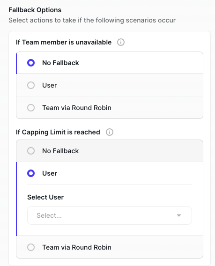Click the Select User field label
This screenshot has height=266, width=215.
point(45,197)
